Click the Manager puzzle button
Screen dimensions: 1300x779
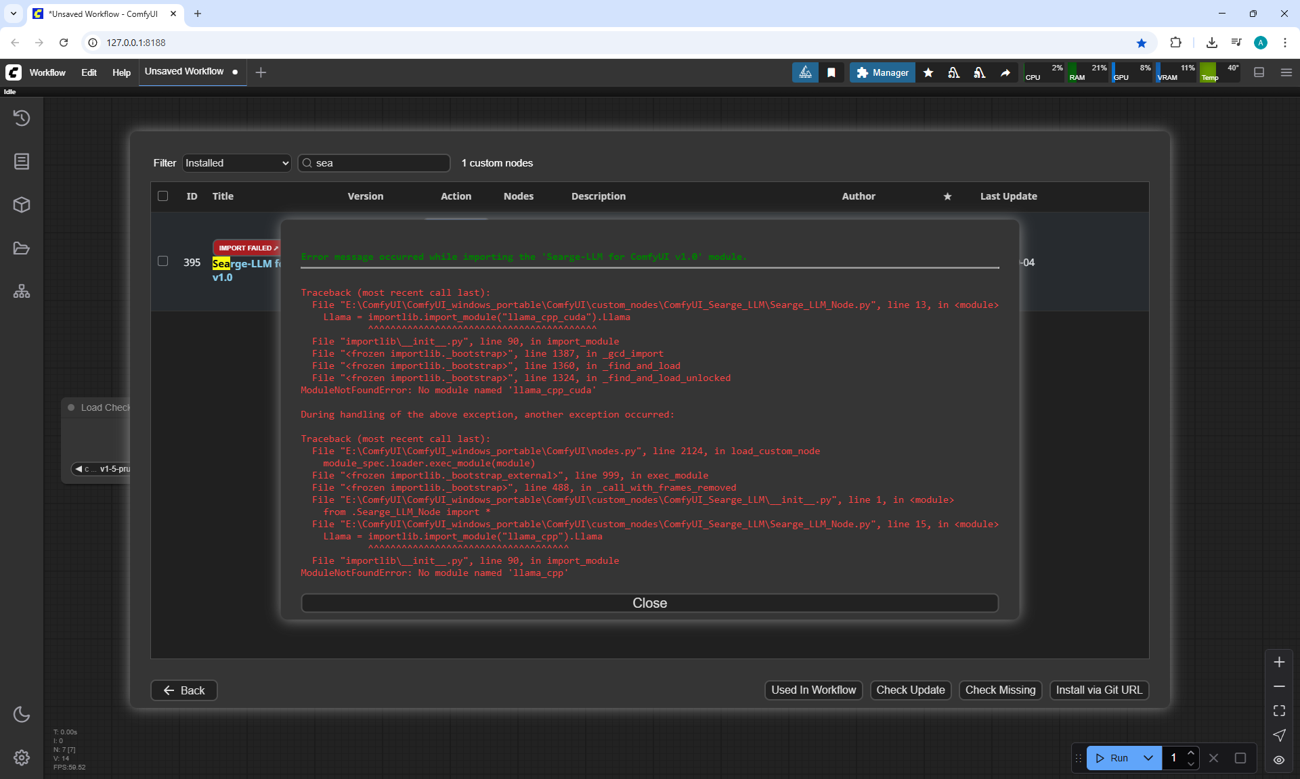coord(882,72)
